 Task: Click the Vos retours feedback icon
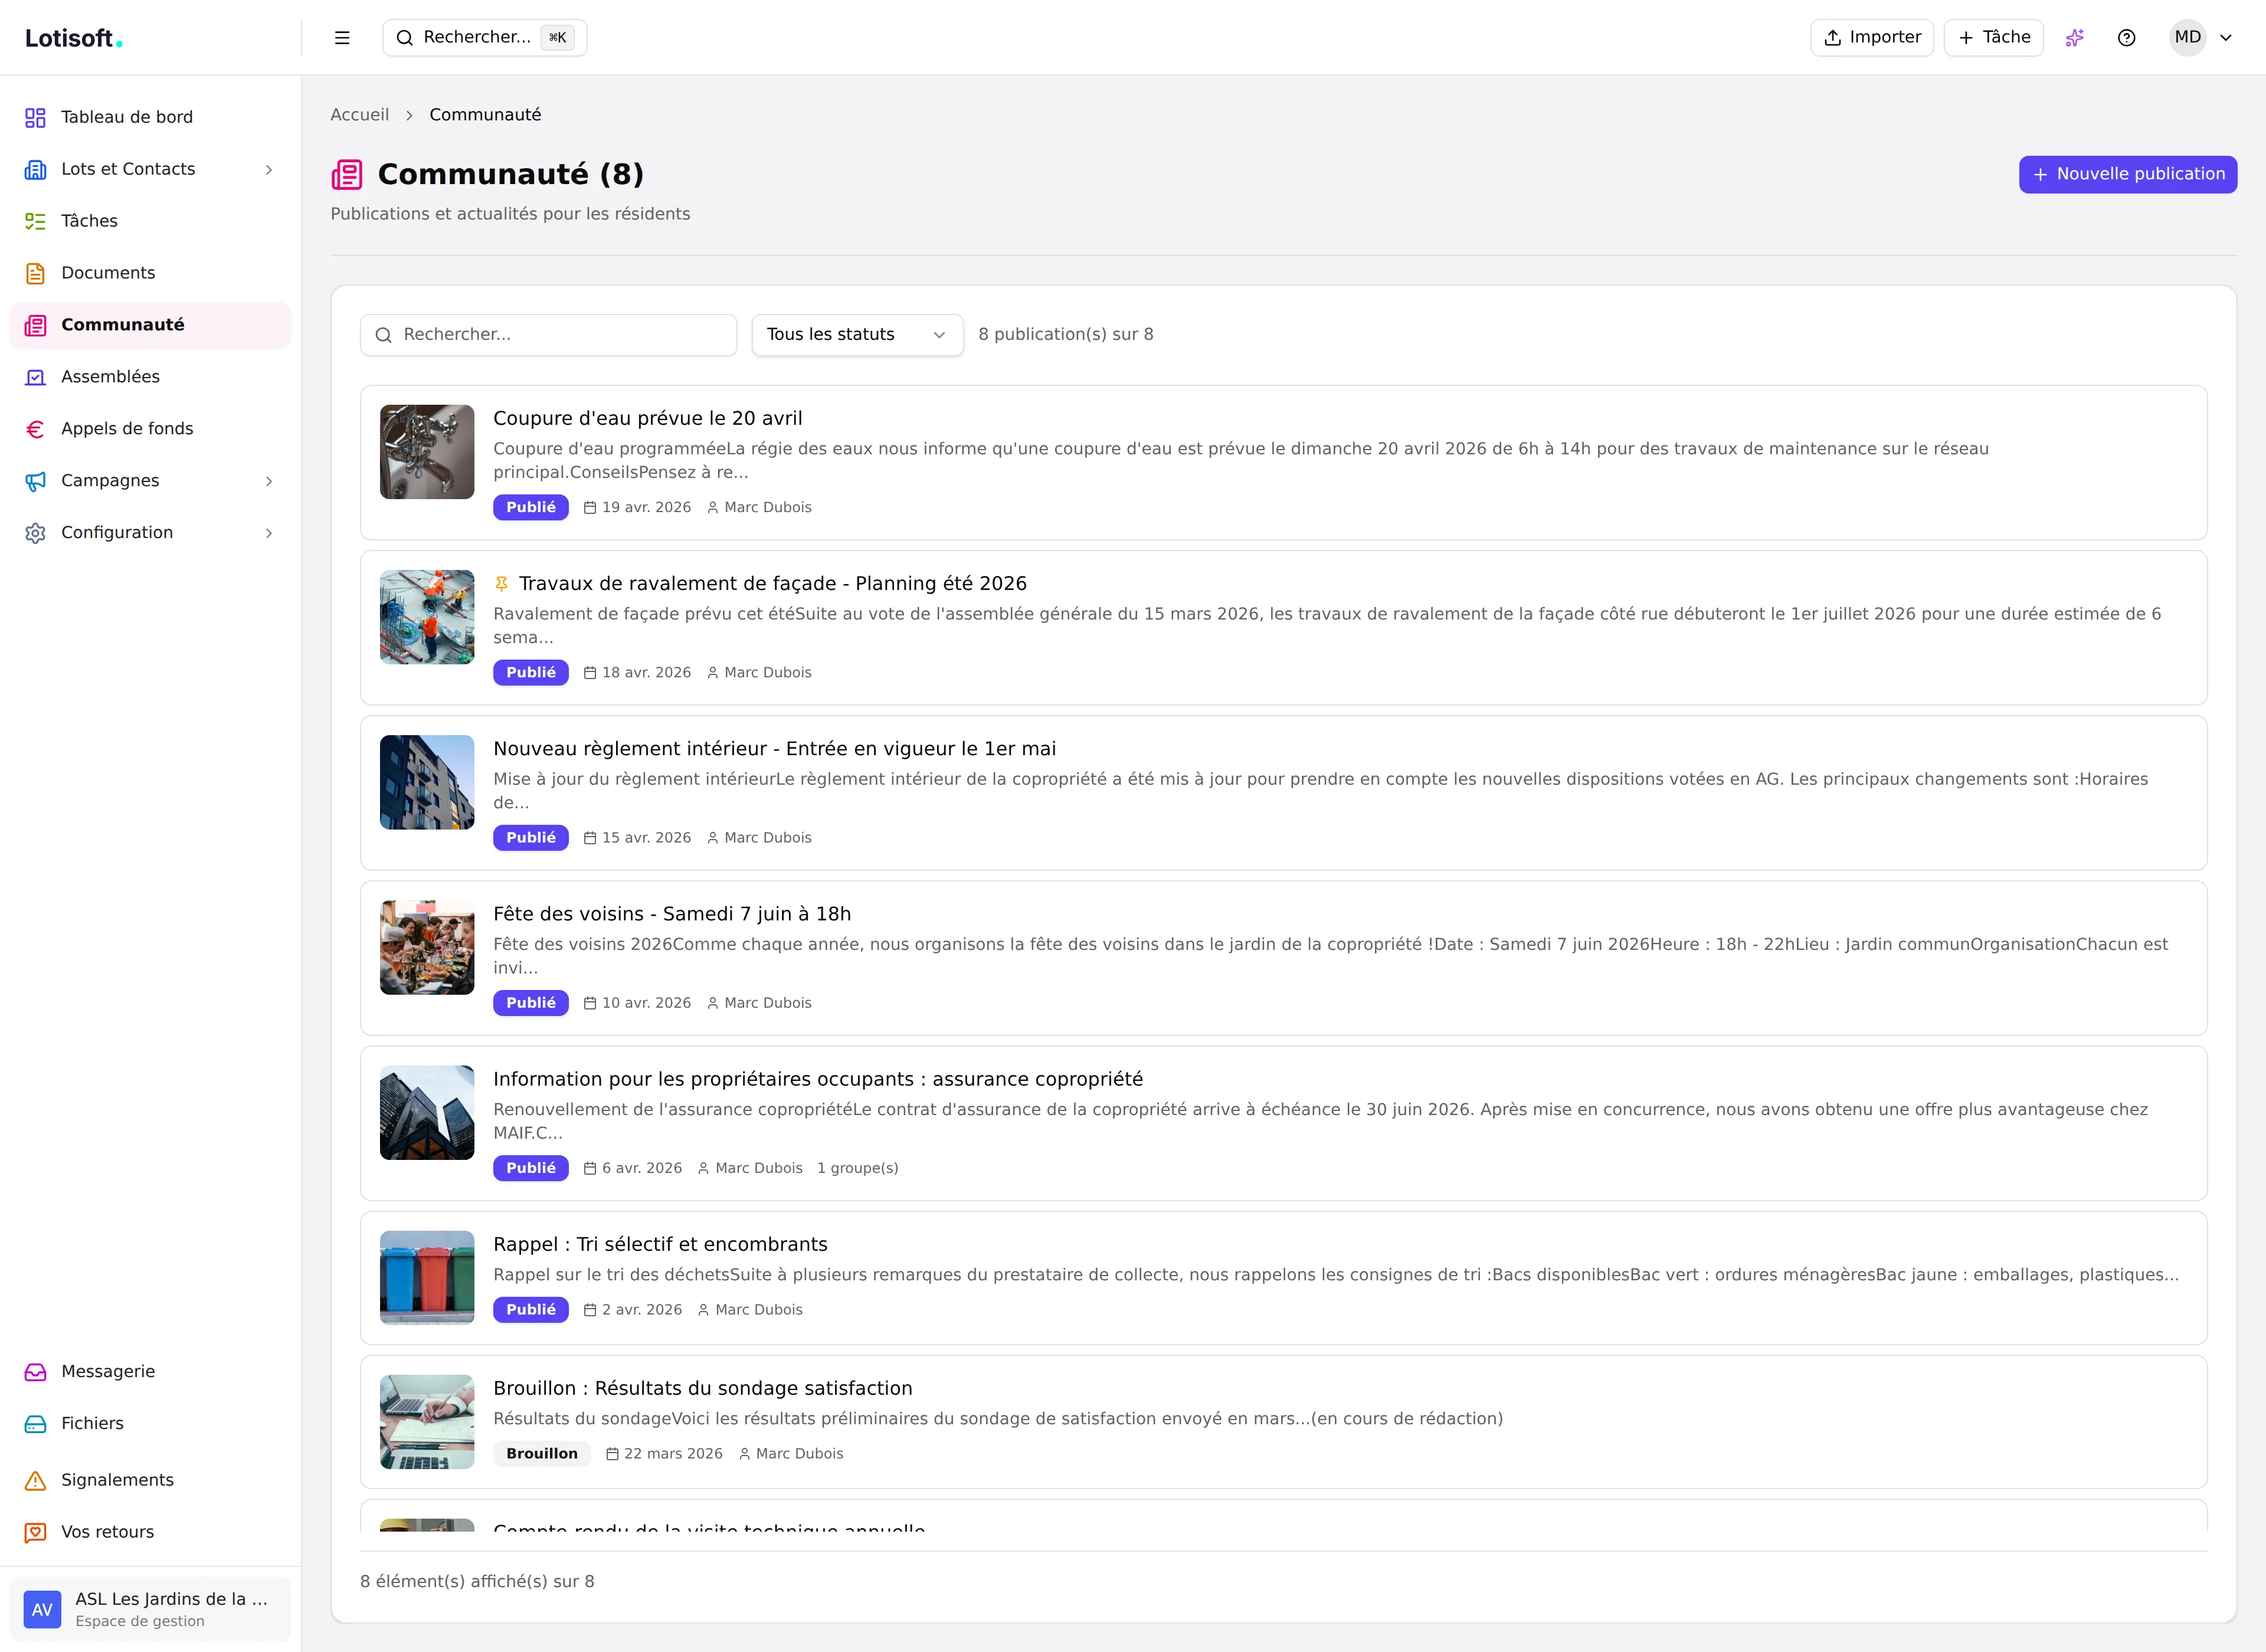point(35,1532)
